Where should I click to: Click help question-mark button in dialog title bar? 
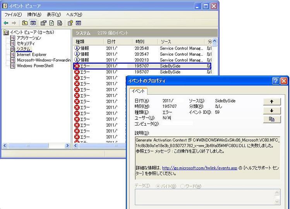tap(275, 81)
